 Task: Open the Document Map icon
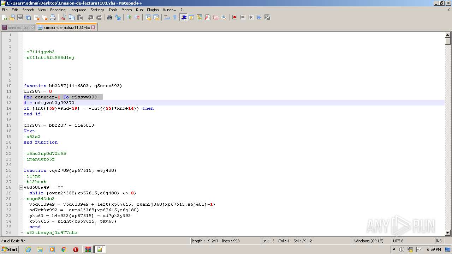(x=200, y=17)
